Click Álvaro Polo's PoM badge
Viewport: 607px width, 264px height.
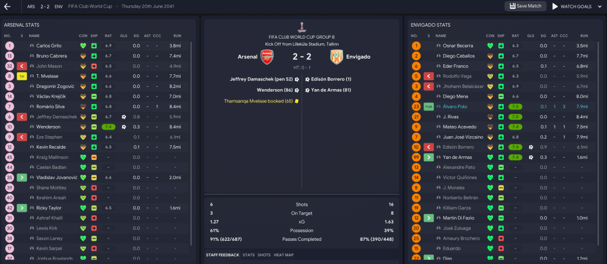[429, 106]
